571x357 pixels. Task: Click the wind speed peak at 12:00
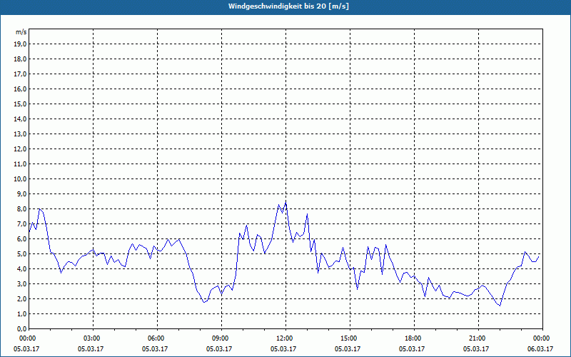(286, 202)
